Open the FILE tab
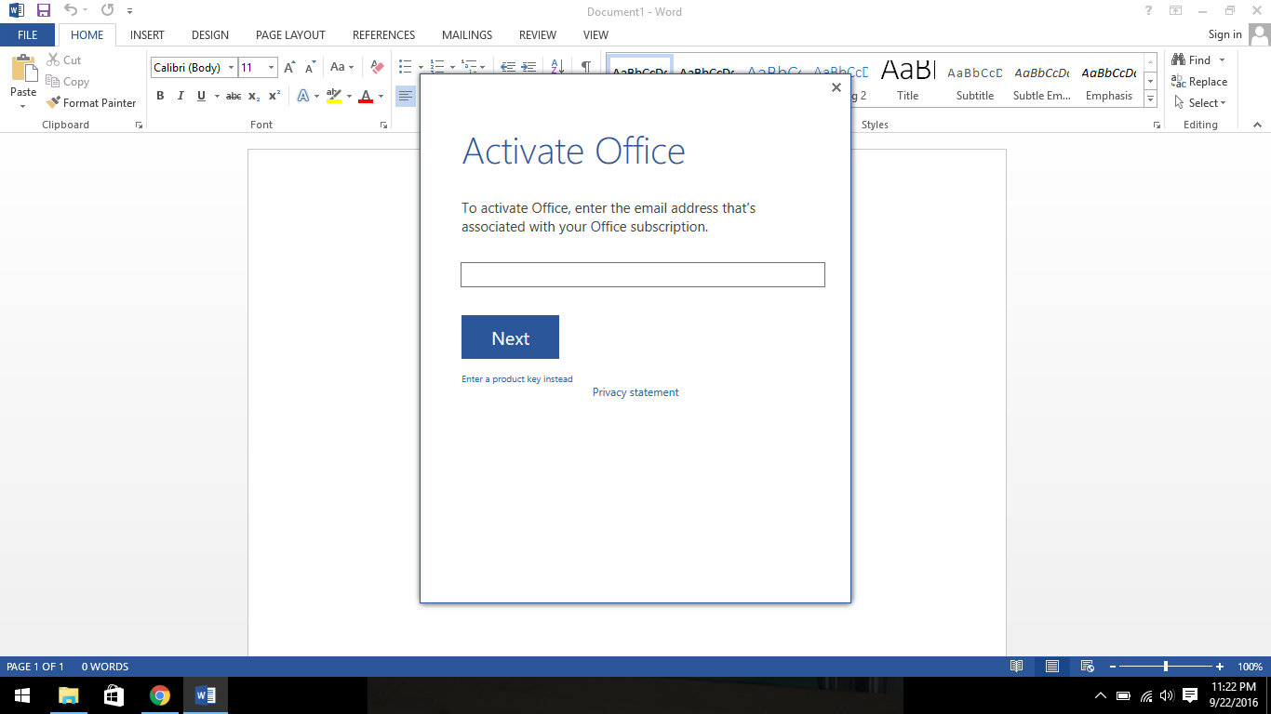 [x=28, y=35]
